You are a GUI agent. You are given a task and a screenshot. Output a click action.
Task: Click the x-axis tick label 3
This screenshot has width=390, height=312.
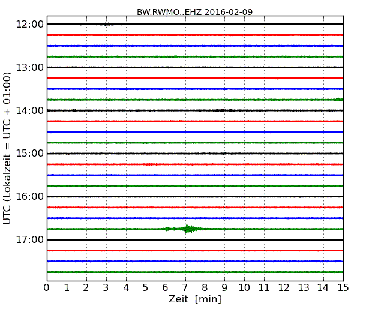tap(106, 288)
